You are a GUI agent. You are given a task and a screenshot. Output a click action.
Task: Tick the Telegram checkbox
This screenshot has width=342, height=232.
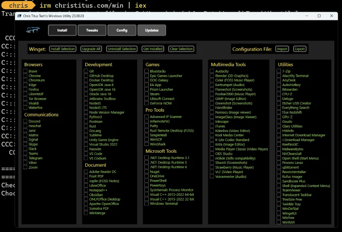[25, 158]
